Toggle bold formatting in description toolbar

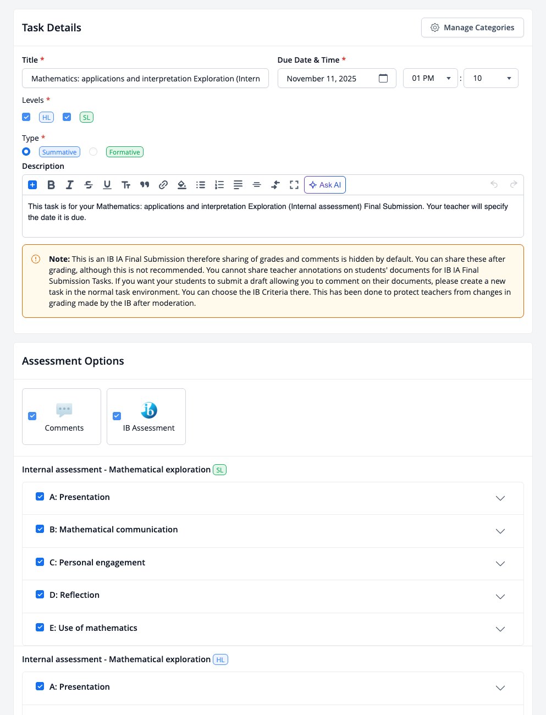[51, 185]
